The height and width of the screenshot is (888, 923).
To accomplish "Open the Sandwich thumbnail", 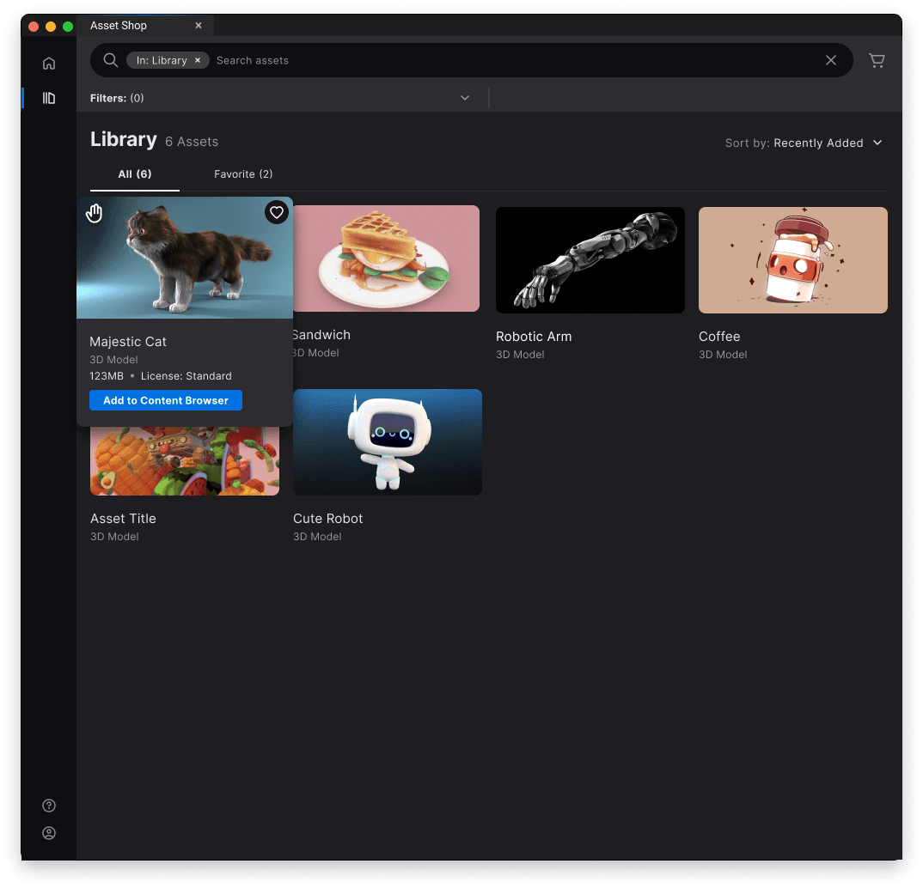I will pos(386,258).
